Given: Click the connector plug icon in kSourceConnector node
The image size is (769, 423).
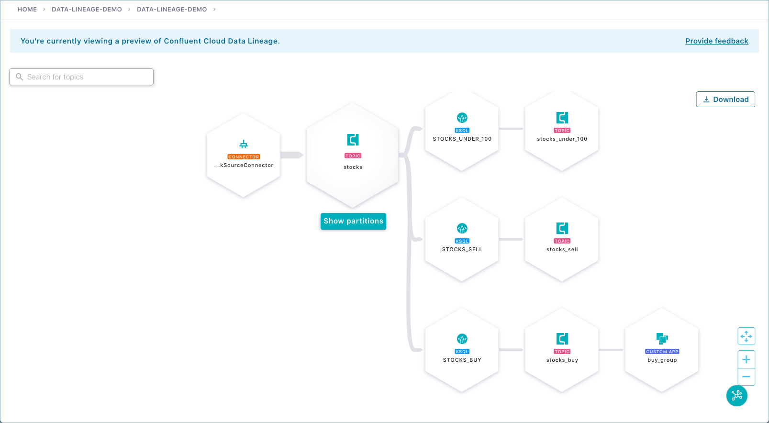Looking at the screenshot, I should 244,144.
